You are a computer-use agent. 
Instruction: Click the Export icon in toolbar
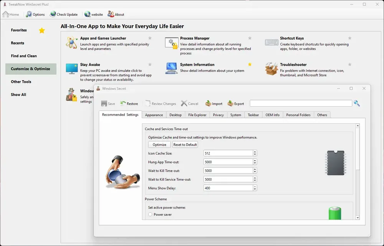(x=230, y=103)
